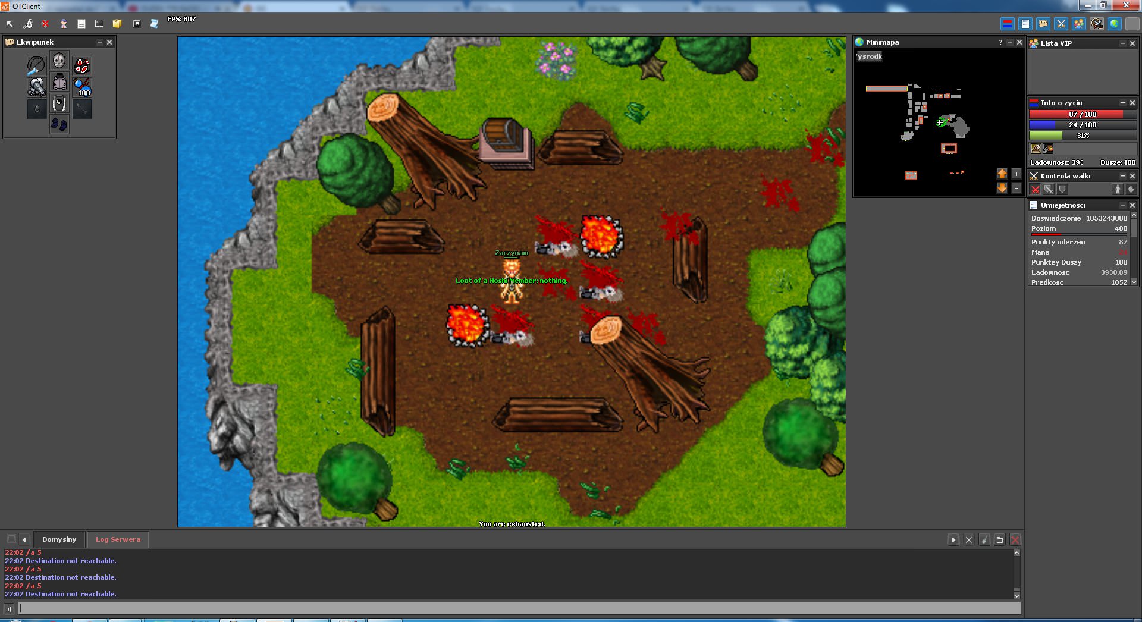Viewport: 1142px width, 622px height.
Task: Click the minimap center button labeled ysrodk
Action: pos(870,56)
